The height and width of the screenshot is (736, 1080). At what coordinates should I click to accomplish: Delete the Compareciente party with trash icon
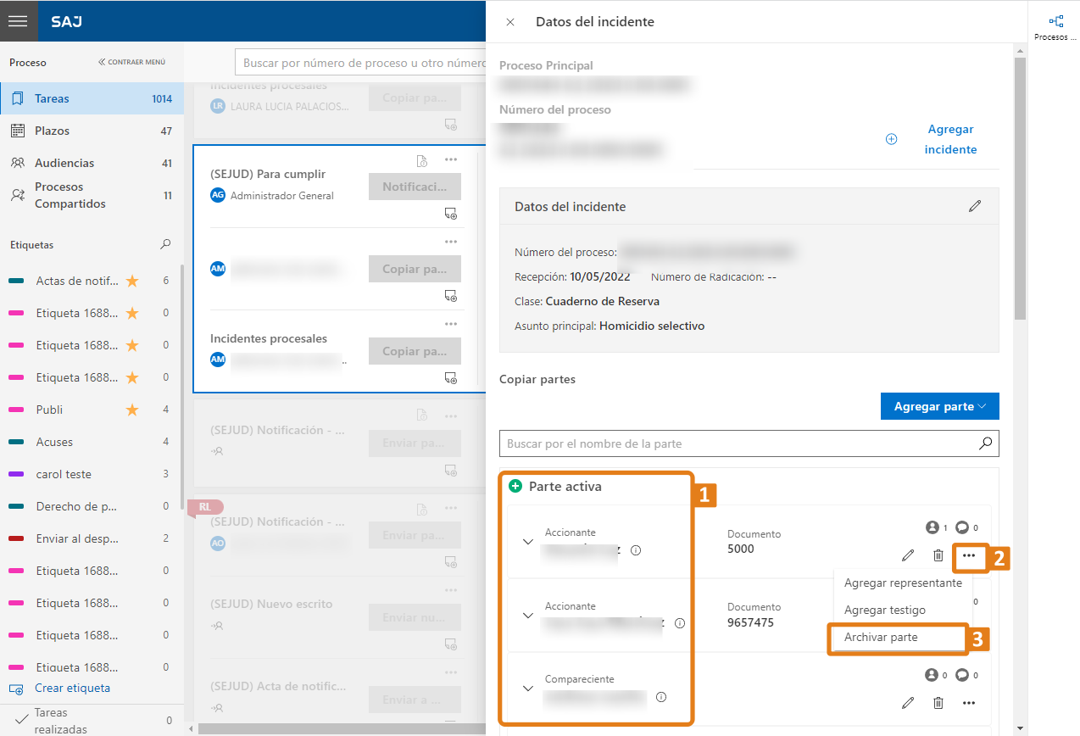[938, 702]
